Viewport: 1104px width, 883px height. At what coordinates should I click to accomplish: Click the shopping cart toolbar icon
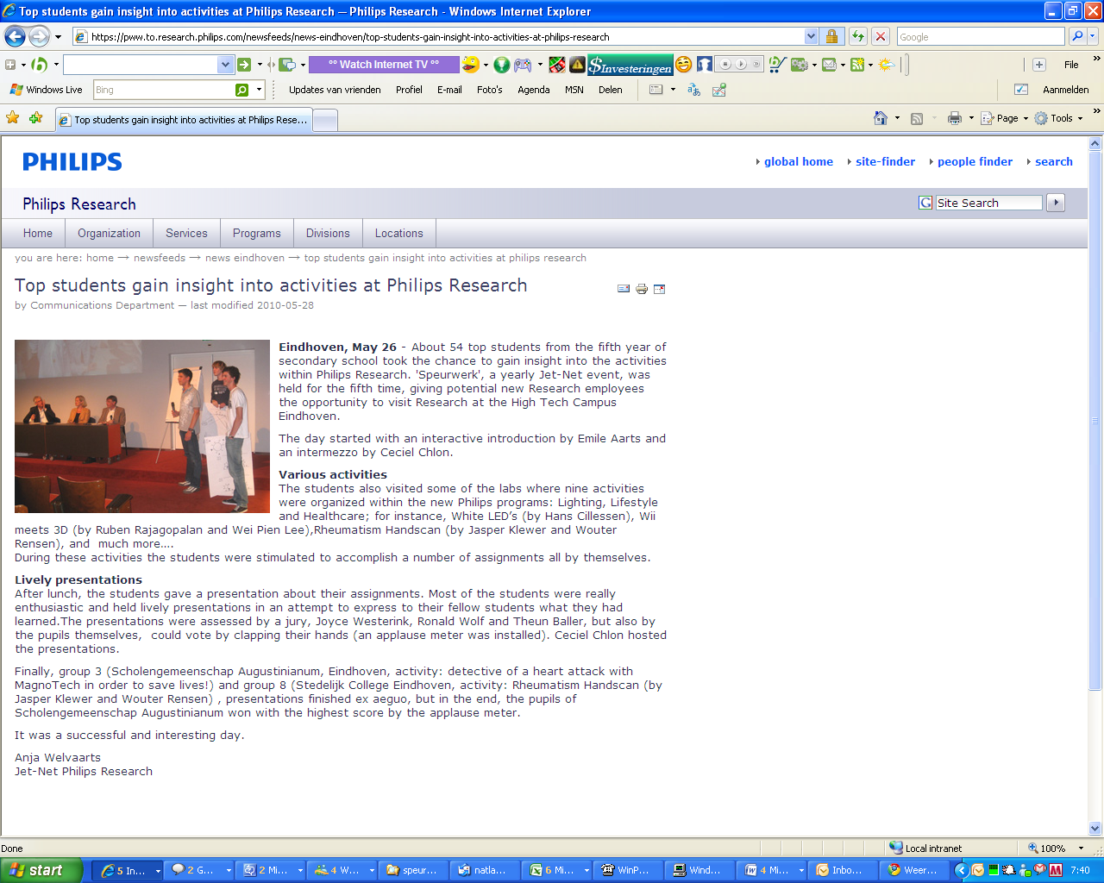pos(776,65)
